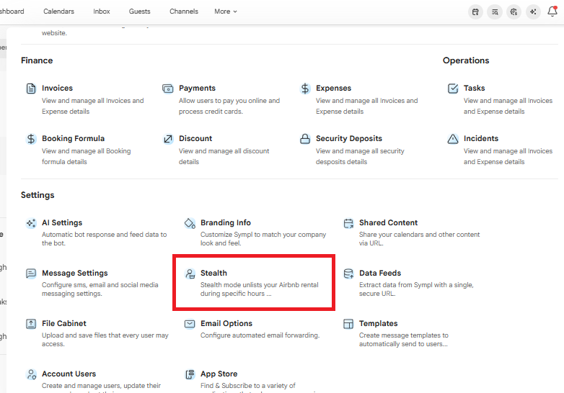The height and width of the screenshot is (393, 564).
Task: Click the Data Feeds database icon
Action: (x=348, y=274)
